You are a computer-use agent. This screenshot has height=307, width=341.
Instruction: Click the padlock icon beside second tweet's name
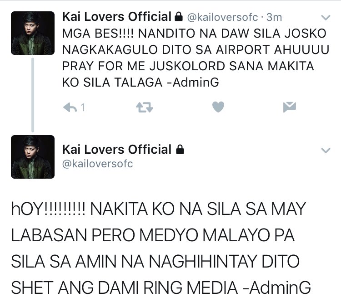coord(180,150)
